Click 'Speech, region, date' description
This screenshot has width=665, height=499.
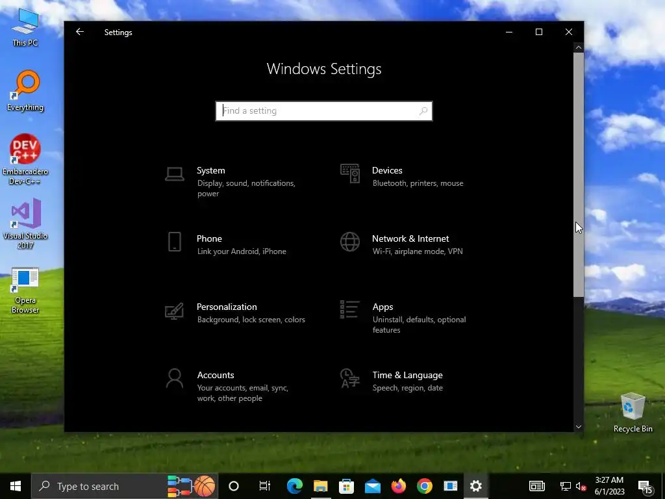(x=408, y=388)
